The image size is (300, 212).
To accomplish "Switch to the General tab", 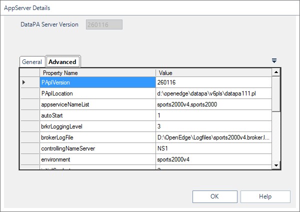I will pyautogui.click(x=32, y=62).
